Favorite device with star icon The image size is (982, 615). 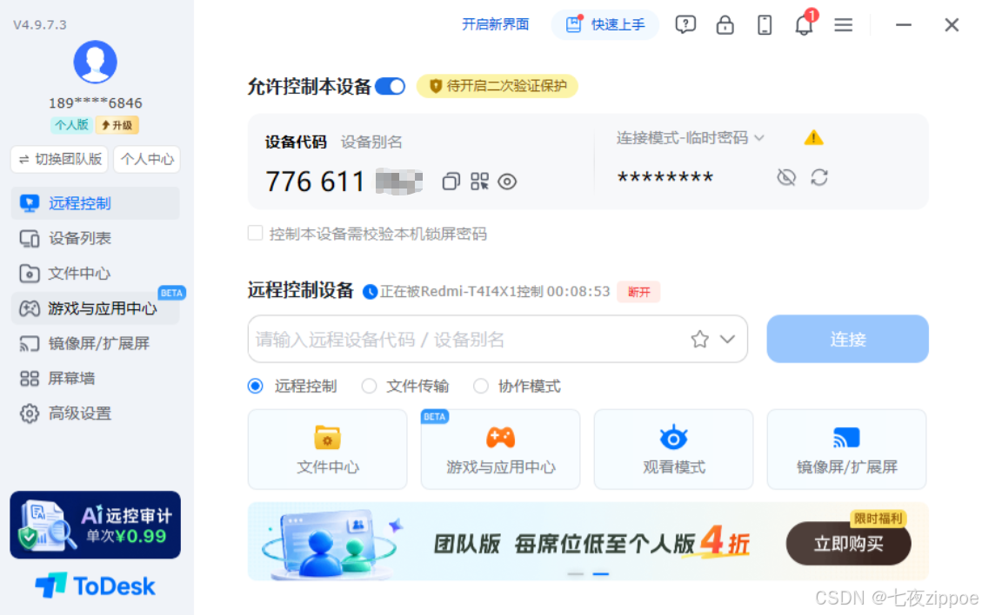(x=699, y=339)
